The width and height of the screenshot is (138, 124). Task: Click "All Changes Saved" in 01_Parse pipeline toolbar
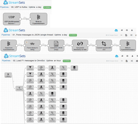click(x=112, y=35)
